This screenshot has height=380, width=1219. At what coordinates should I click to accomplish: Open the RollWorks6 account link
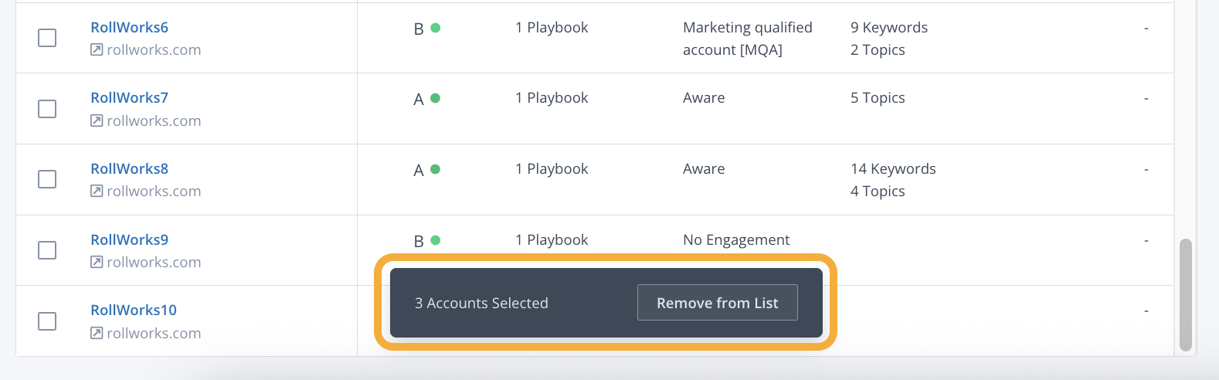pyautogui.click(x=129, y=28)
